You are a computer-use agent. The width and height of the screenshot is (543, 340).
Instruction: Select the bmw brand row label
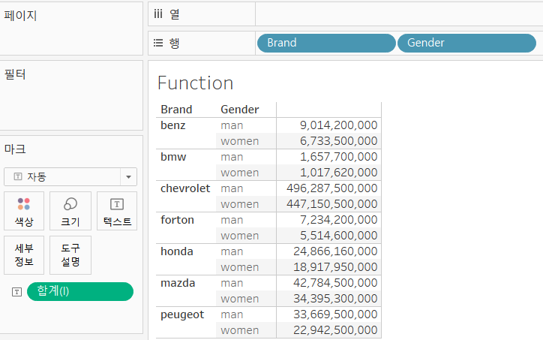pyautogui.click(x=173, y=157)
